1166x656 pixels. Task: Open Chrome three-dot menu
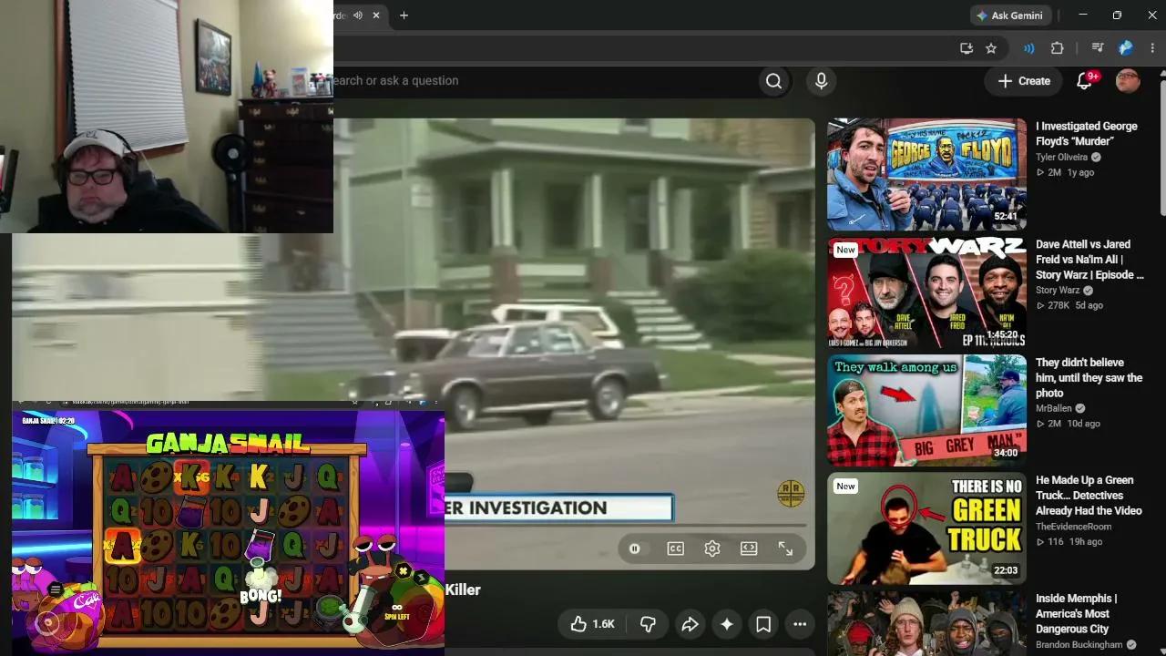(1152, 48)
